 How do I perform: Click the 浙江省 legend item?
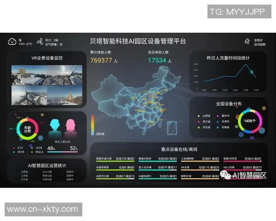[204, 122]
